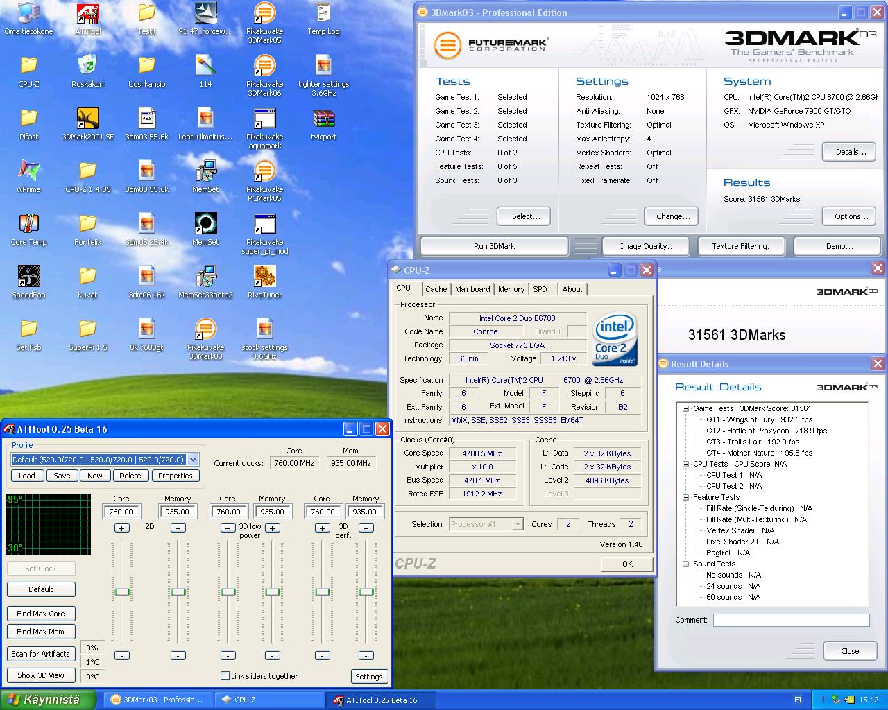Open the CPU-Z Processor selection dropdown
This screenshot has width=888, height=710.
pyautogui.click(x=518, y=524)
